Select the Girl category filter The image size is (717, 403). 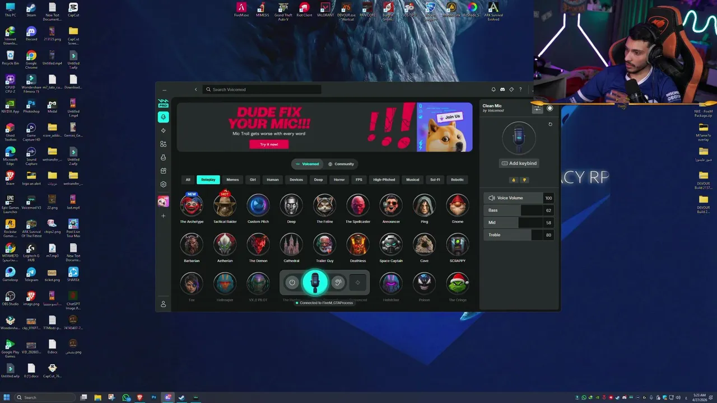(253, 180)
